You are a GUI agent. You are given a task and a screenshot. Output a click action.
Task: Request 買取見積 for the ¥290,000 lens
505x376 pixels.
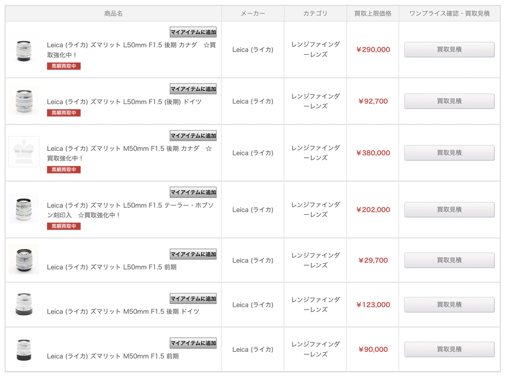[x=449, y=50]
